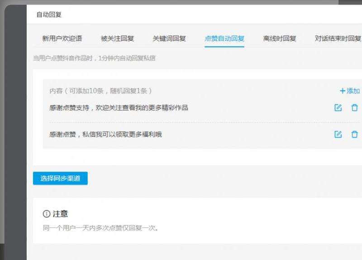The image size is (362, 260).
Task: Switch to the 新用户欢迎语 tab
Action: (x=62, y=39)
